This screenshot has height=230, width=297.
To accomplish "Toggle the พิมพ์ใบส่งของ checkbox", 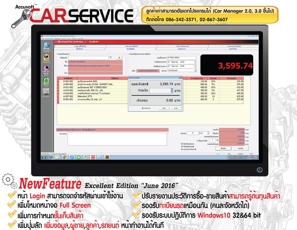I will click(182, 144).
